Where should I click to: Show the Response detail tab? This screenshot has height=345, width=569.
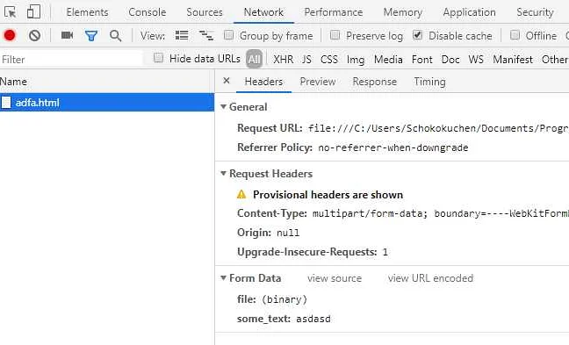375,82
